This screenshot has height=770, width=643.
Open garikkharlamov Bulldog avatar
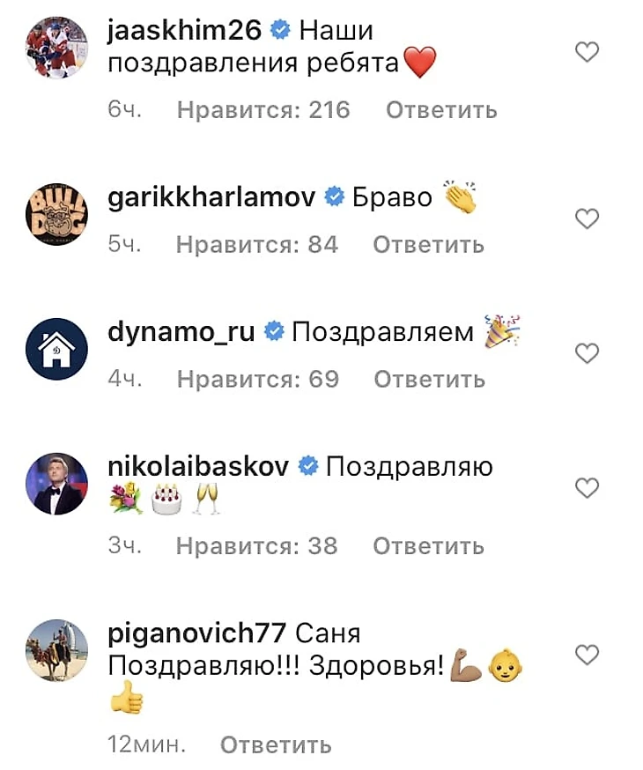click(57, 214)
